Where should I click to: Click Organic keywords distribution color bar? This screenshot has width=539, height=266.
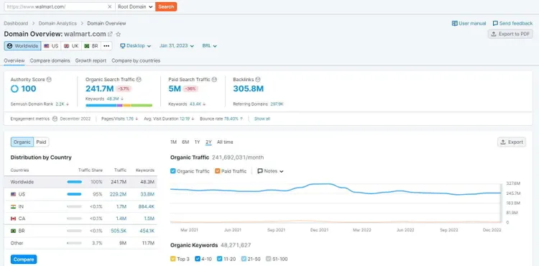click(119, 105)
